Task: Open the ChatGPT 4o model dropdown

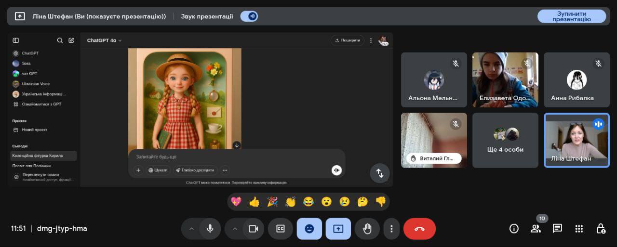Action: point(104,40)
